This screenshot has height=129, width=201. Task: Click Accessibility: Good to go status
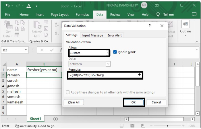pyautogui.click(x=35, y=126)
